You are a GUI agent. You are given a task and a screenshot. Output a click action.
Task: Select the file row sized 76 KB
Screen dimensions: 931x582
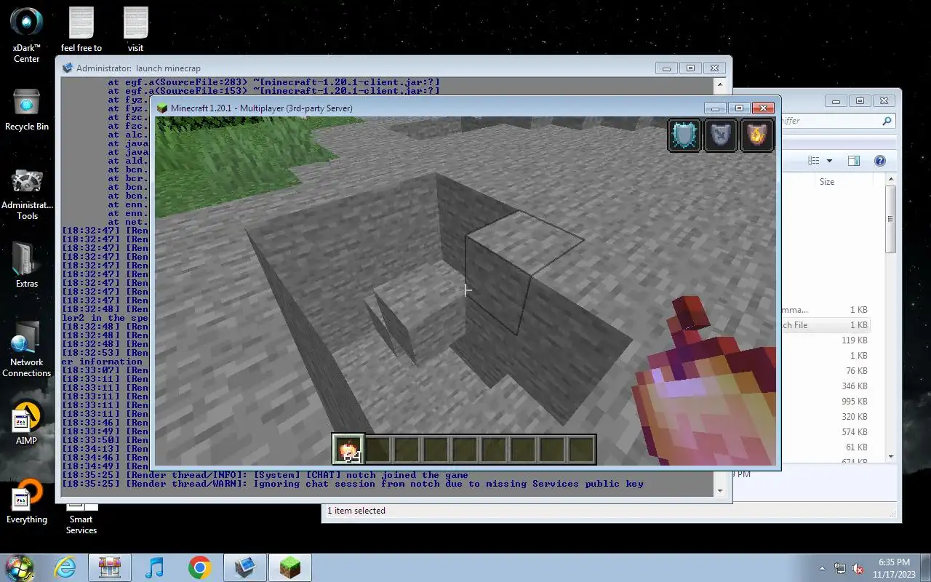point(825,371)
